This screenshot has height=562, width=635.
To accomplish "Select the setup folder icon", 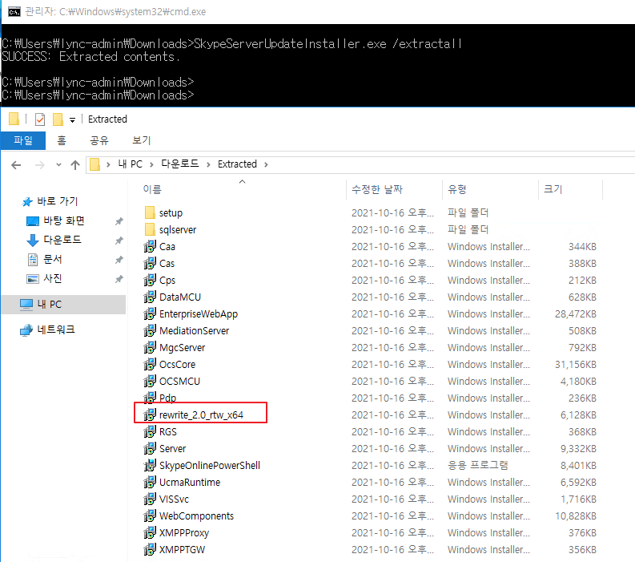I will pyautogui.click(x=150, y=212).
